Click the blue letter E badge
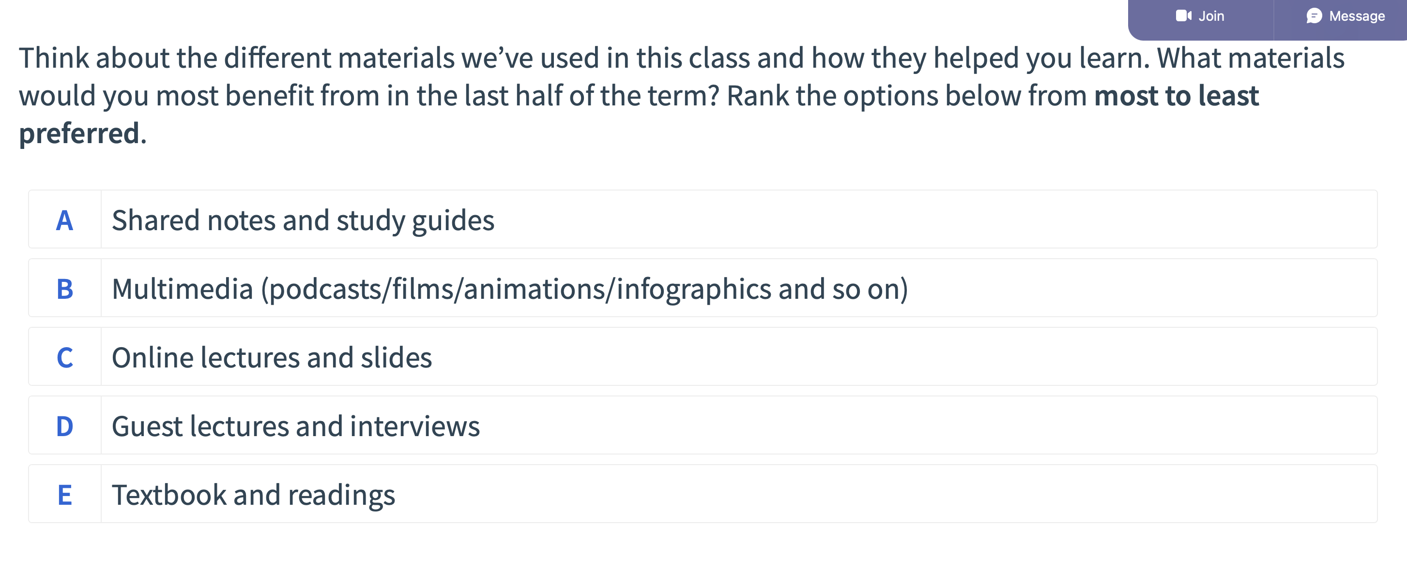The image size is (1407, 586). coord(65,494)
